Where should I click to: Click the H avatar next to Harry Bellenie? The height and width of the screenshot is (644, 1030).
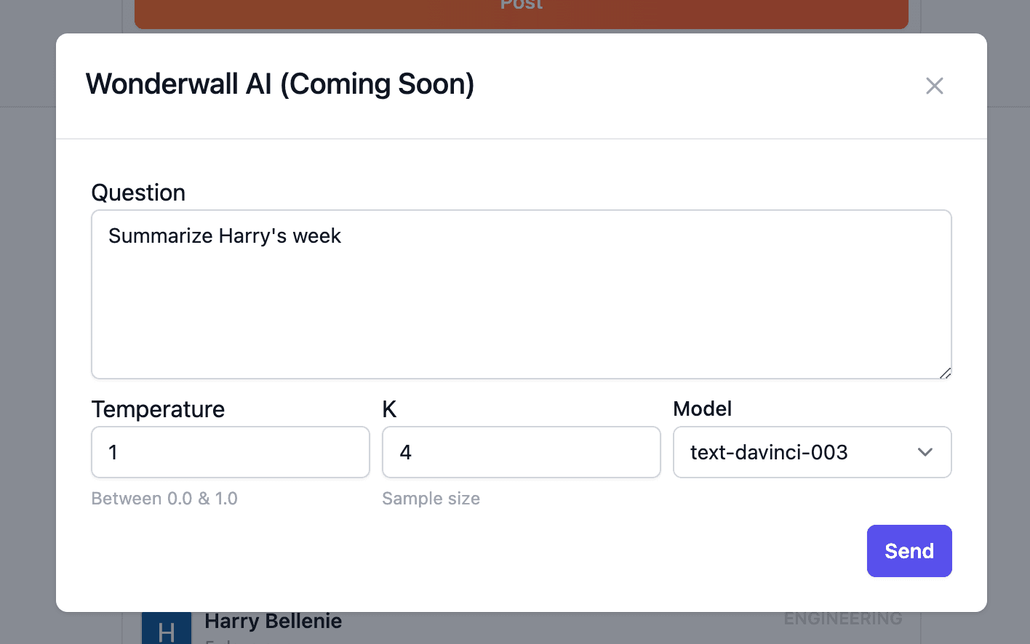[167, 629]
